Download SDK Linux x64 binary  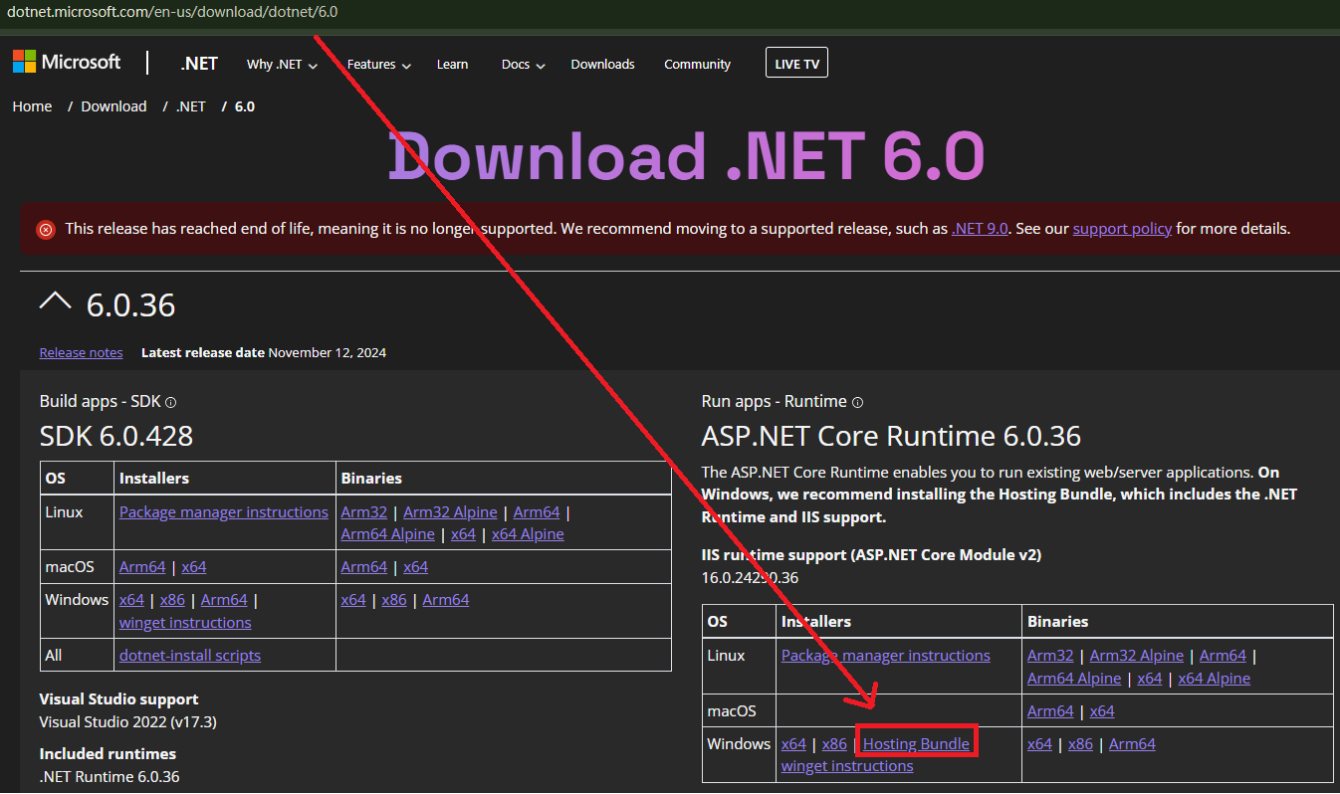[463, 534]
